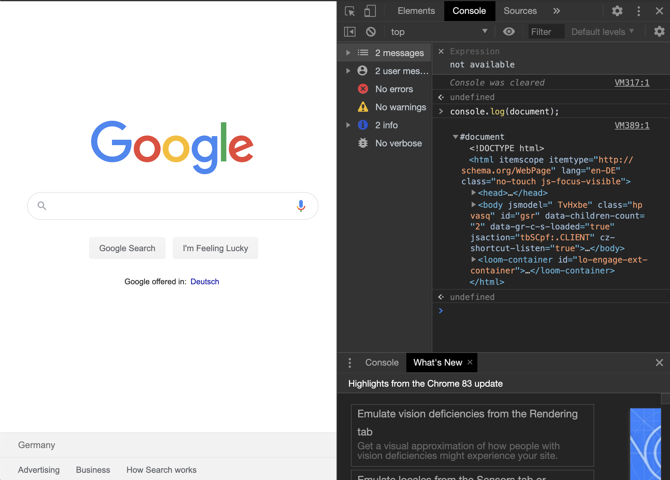Open the How Search works link
This screenshot has width=670, height=480.
[161, 470]
